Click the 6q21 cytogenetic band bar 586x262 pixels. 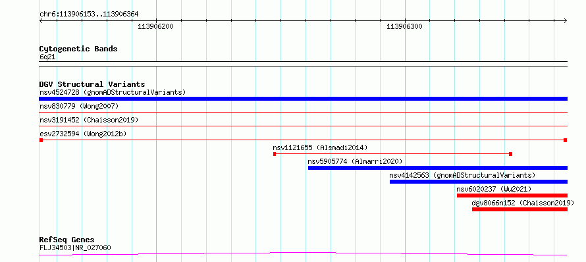pyautogui.click(x=303, y=64)
